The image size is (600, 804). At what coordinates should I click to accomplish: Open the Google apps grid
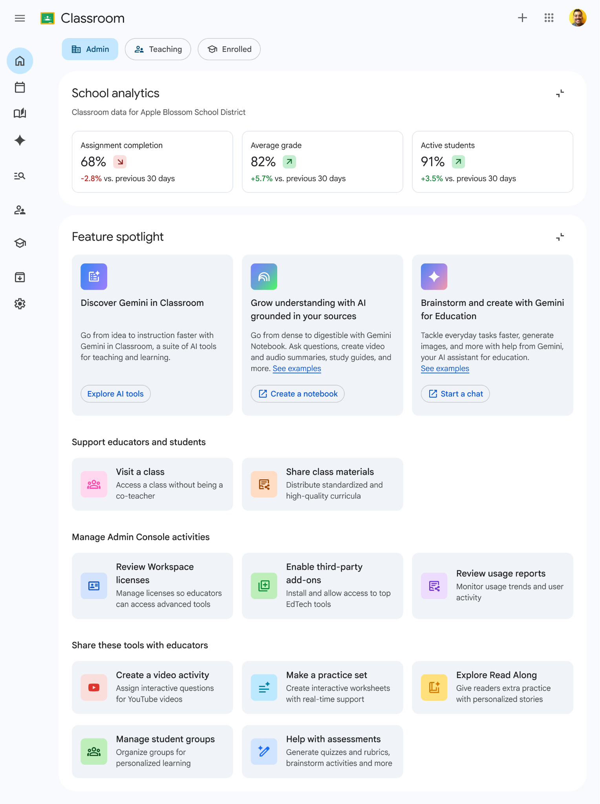549,18
